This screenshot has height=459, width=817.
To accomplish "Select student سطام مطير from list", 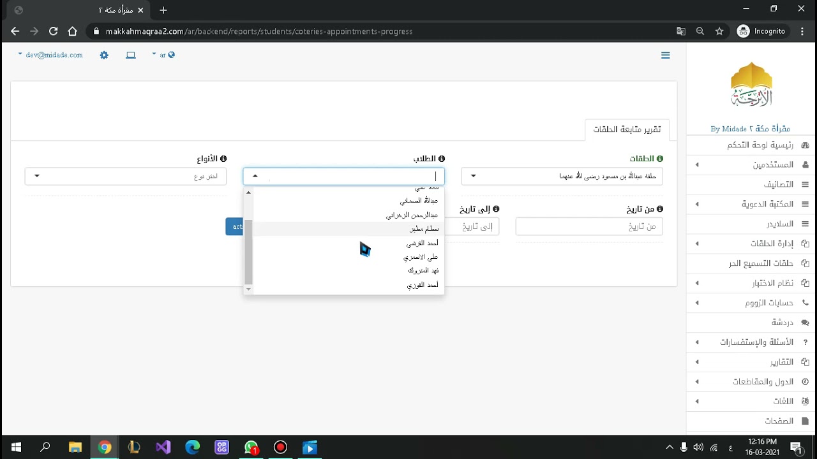I will 349,229.
